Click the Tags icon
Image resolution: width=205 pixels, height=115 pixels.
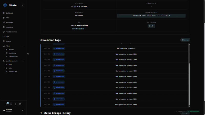click(x=4, y=37)
